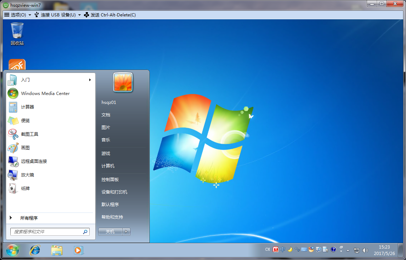406x260 pixels.
Task: Click the network connection tray icon
Action: pos(357,250)
